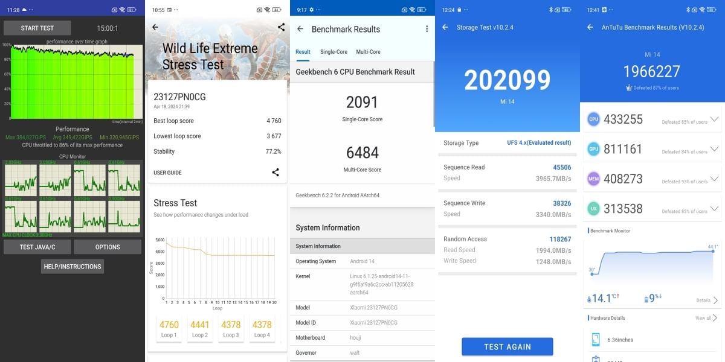Tap the back arrow on Wild Life Extreme screen

pyautogui.click(x=154, y=27)
